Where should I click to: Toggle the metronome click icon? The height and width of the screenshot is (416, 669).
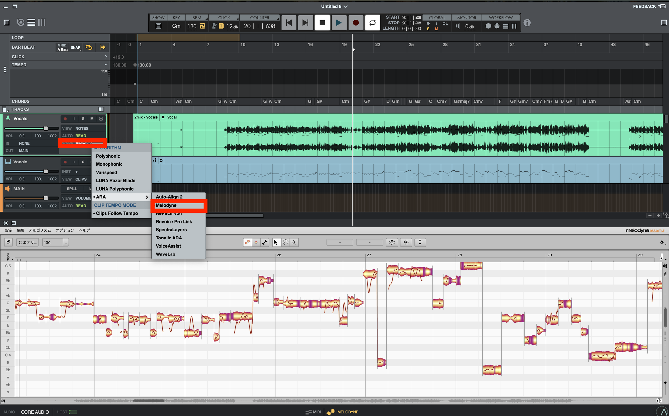214,26
